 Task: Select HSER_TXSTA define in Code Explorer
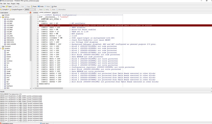point(9,42)
